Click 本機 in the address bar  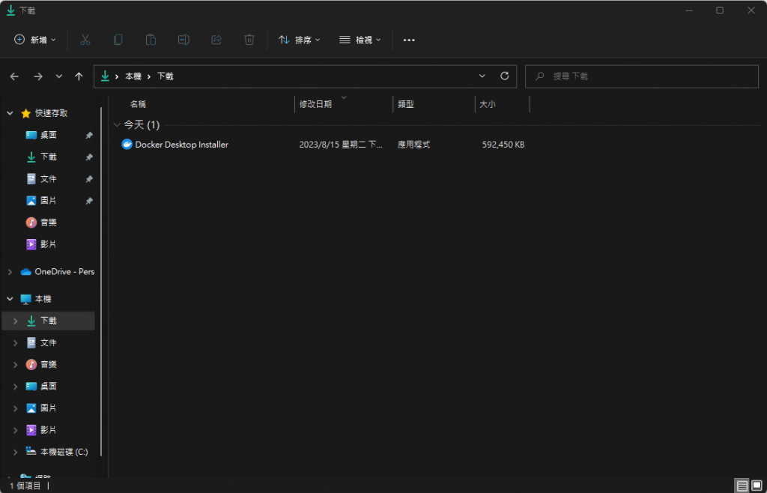(x=133, y=76)
